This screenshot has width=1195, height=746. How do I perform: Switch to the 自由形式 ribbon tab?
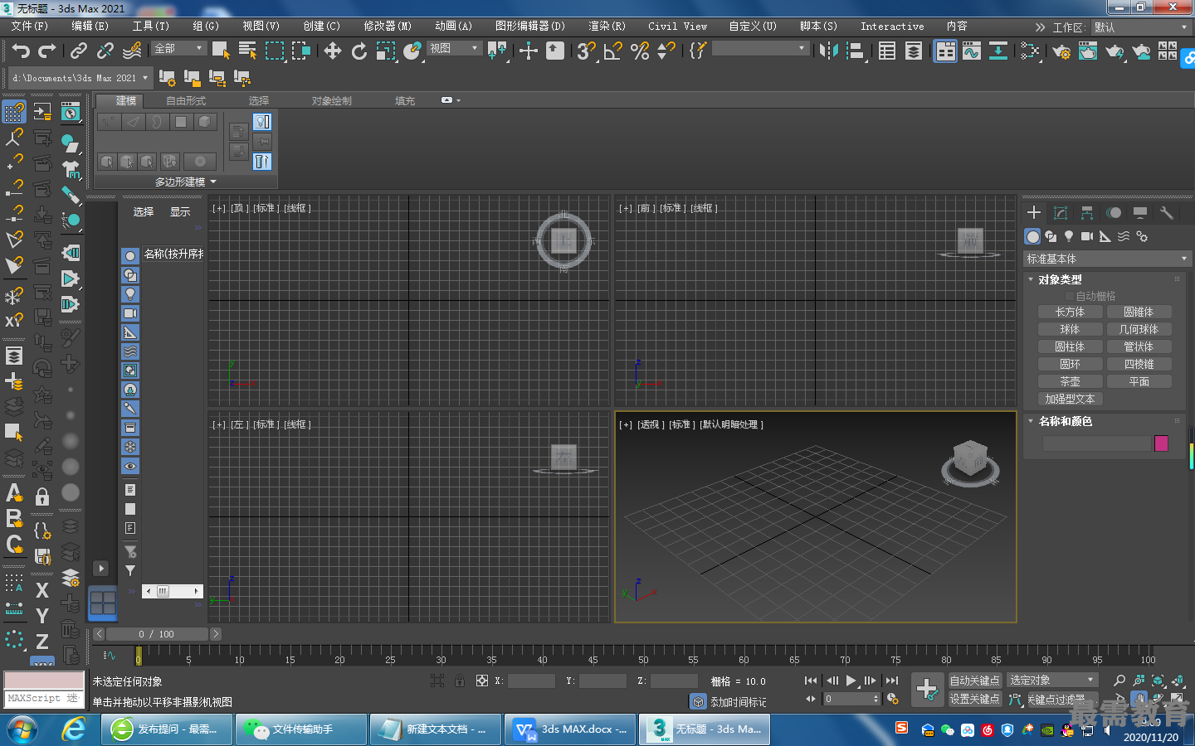coord(186,101)
